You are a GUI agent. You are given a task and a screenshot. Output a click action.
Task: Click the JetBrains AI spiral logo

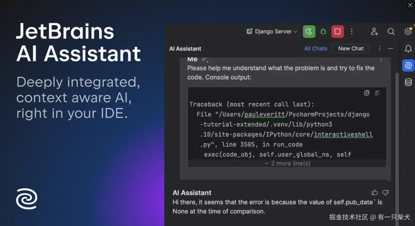27,199
